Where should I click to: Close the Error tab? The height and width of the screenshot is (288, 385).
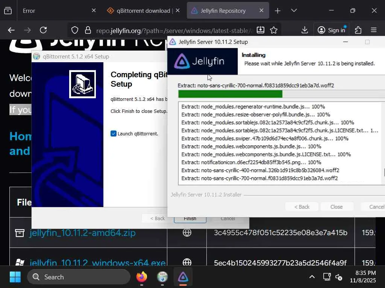94,10
